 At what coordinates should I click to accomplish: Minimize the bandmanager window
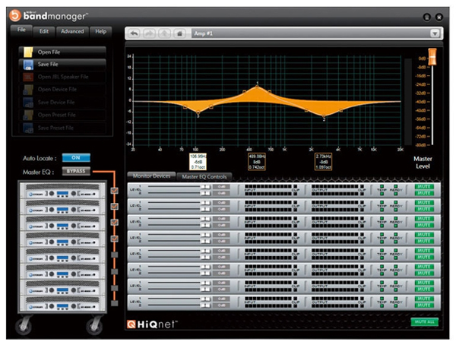(x=426, y=17)
